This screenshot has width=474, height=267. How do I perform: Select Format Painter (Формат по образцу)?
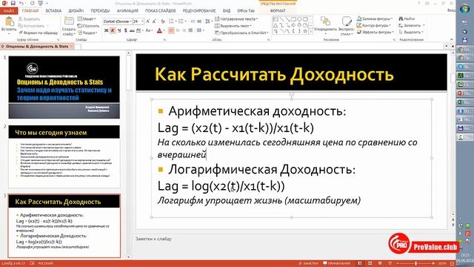(38, 33)
